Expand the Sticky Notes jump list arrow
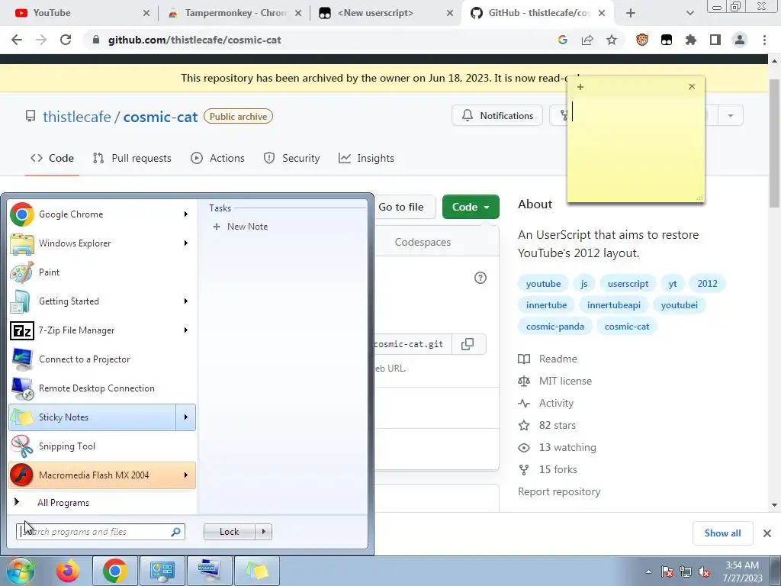 click(186, 417)
